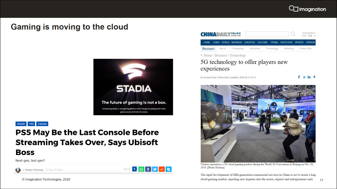Viewport: 337px width, 189px height.
Task: Open LIFESTYLE navigation item
Action: pos(250,42)
